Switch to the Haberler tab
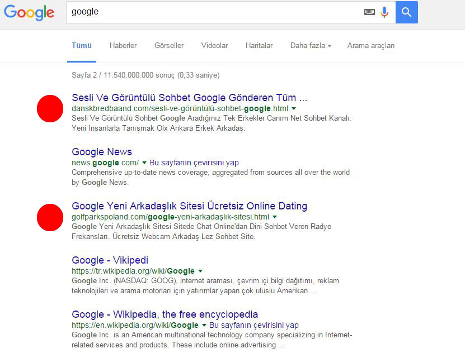Viewport: 465px width, 358px height. (x=123, y=46)
